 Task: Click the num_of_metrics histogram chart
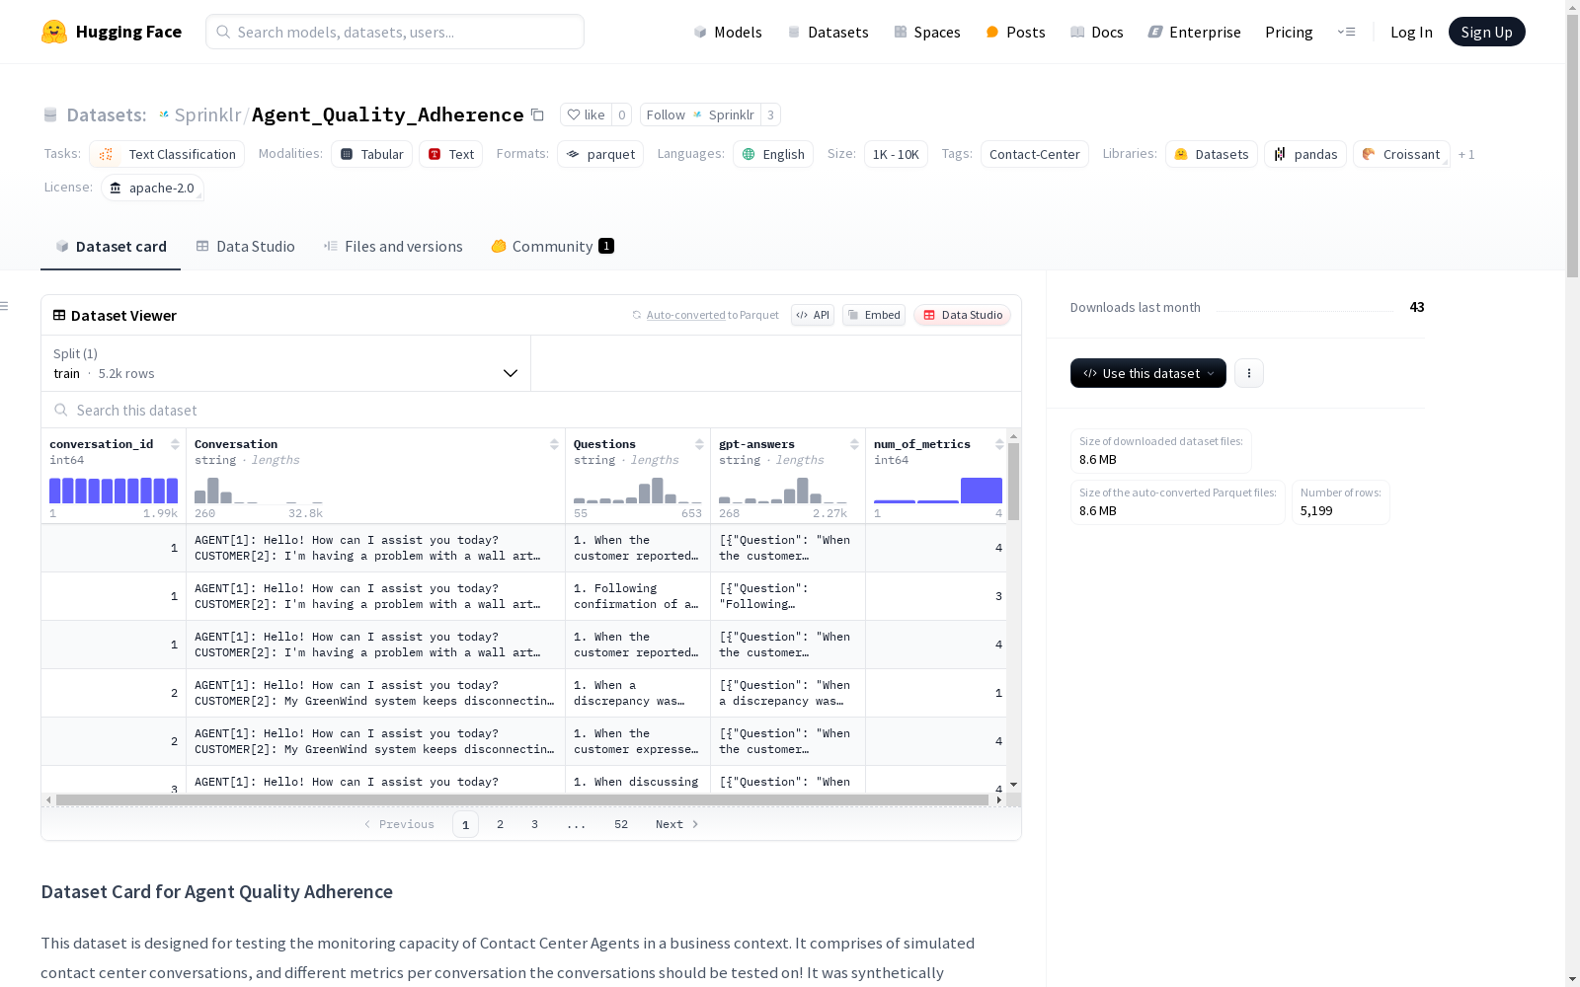(938, 491)
